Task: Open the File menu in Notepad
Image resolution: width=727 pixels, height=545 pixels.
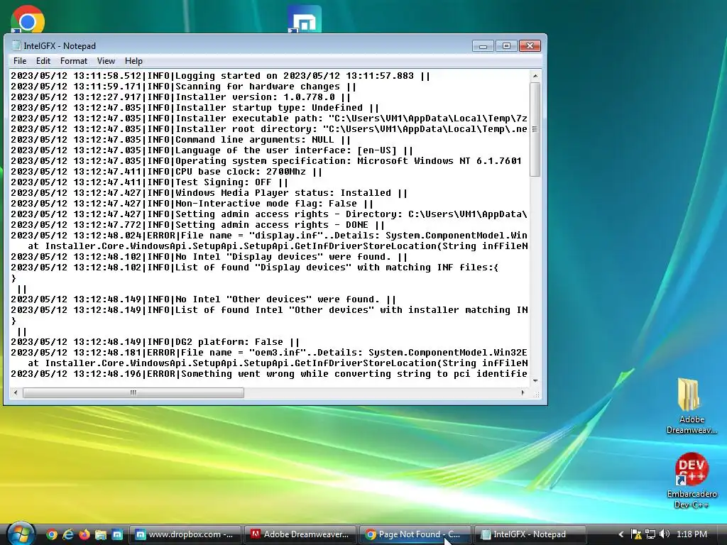Action: (x=19, y=61)
